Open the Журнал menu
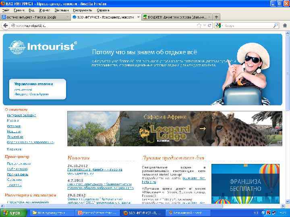Screen dimensions: 290x217 pyautogui.click(x=44, y=10)
